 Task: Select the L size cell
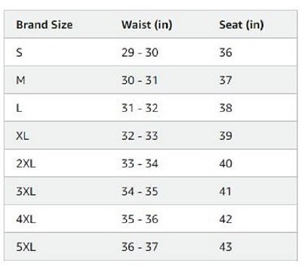(x=19, y=108)
